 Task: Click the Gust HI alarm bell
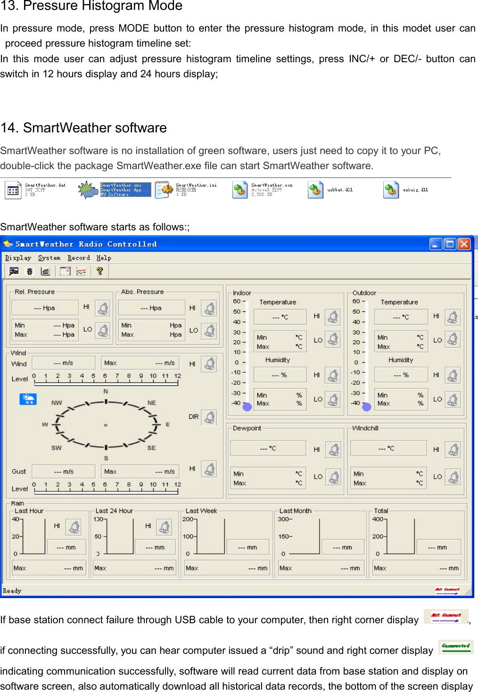(209, 469)
